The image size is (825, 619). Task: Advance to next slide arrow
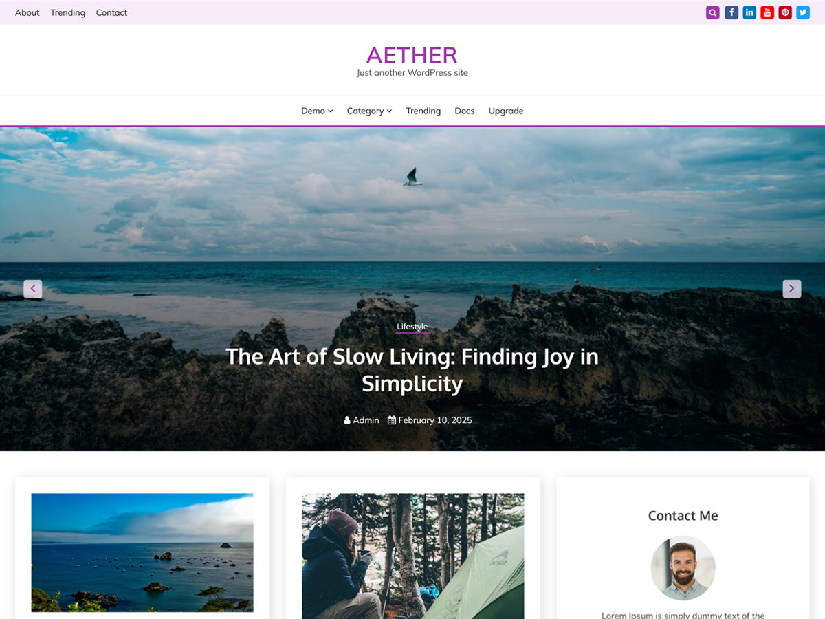[x=792, y=289]
